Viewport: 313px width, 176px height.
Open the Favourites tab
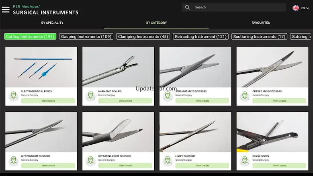tap(261, 23)
